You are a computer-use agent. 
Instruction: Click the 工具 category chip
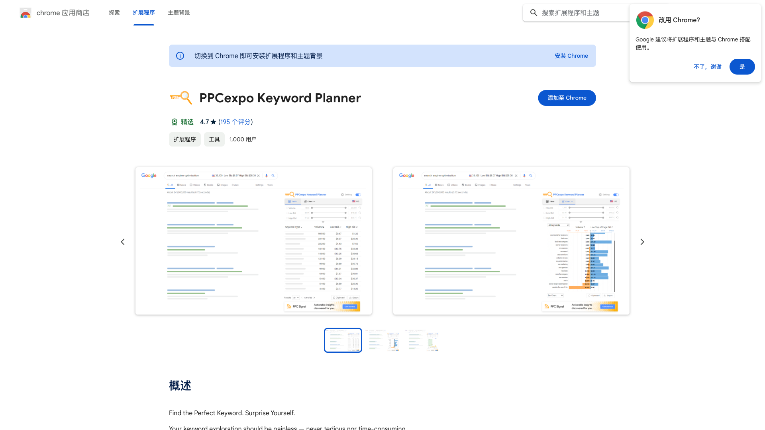(214, 139)
